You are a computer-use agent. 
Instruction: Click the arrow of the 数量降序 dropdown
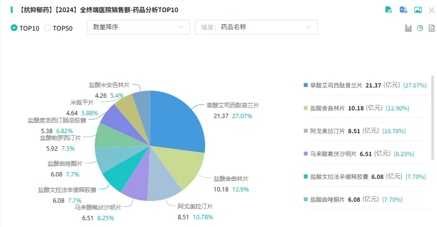click(181, 27)
